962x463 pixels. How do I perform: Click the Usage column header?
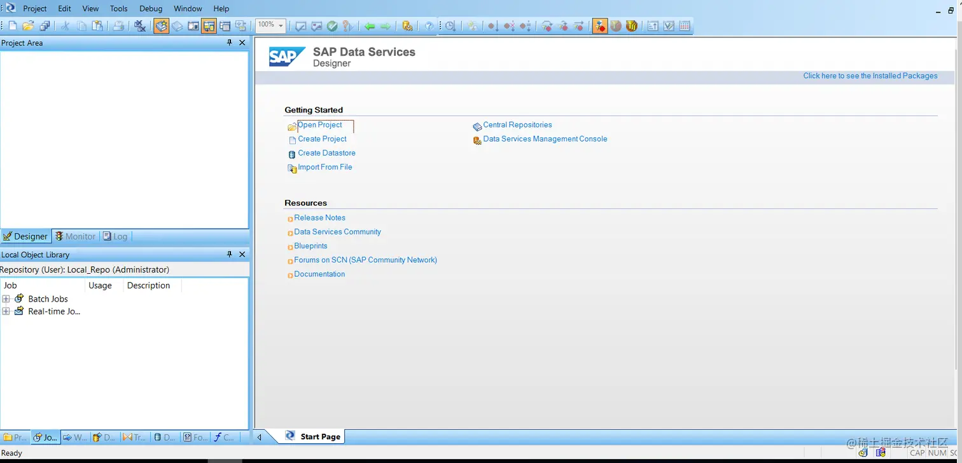coord(104,286)
